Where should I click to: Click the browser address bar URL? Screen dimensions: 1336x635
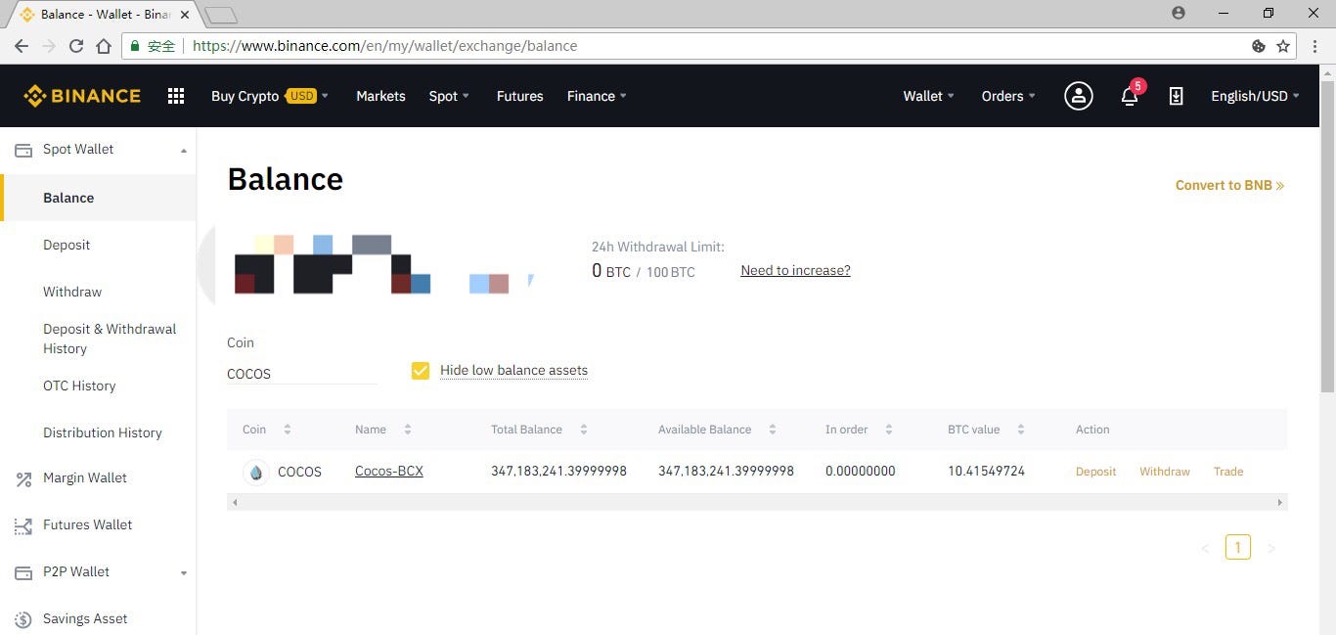[385, 46]
